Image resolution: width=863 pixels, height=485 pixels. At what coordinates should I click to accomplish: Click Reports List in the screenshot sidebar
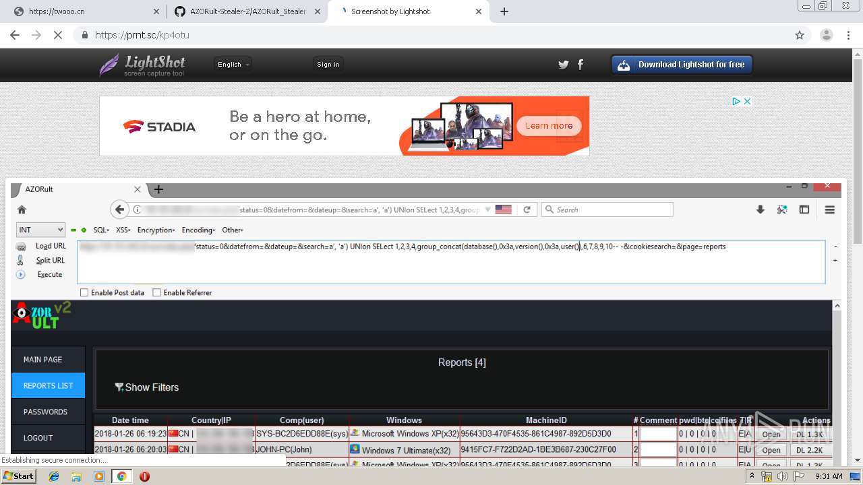coord(48,386)
